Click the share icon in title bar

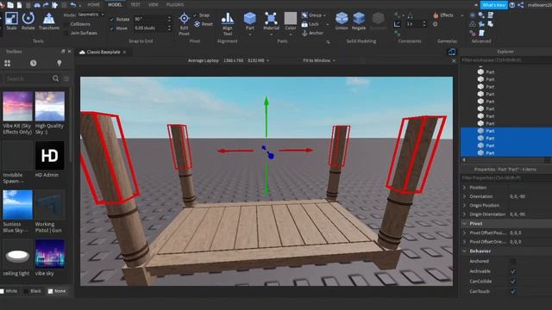[x=521, y=5]
